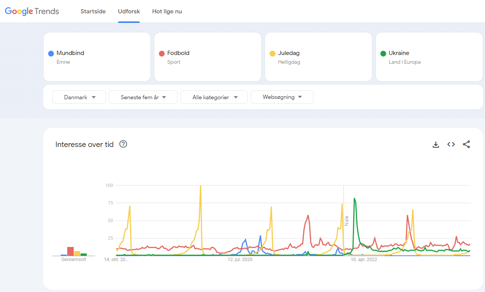Select the Ukraine Land i Europa card

429,56
